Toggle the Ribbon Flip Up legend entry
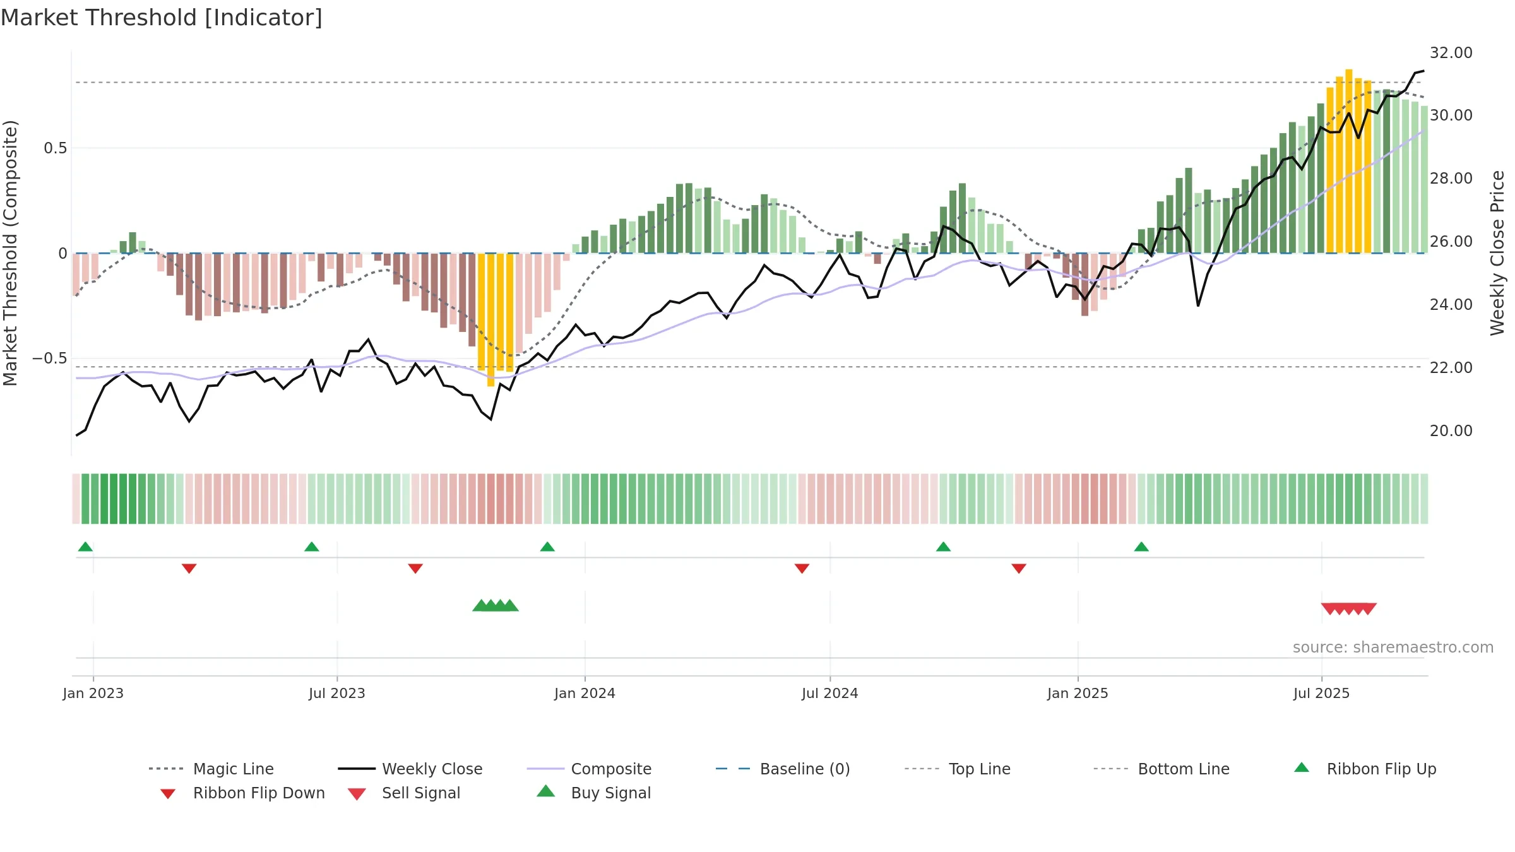1515x852 pixels. point(1365,769)
